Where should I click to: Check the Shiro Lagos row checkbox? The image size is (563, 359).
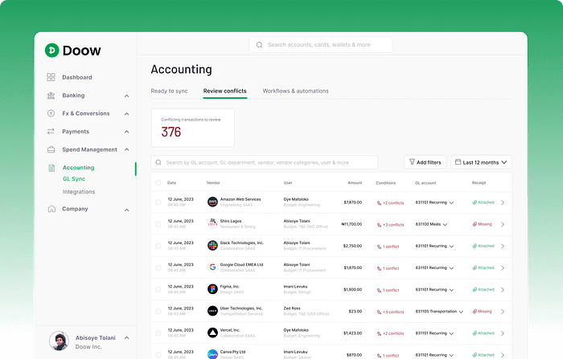pos(158,224)
